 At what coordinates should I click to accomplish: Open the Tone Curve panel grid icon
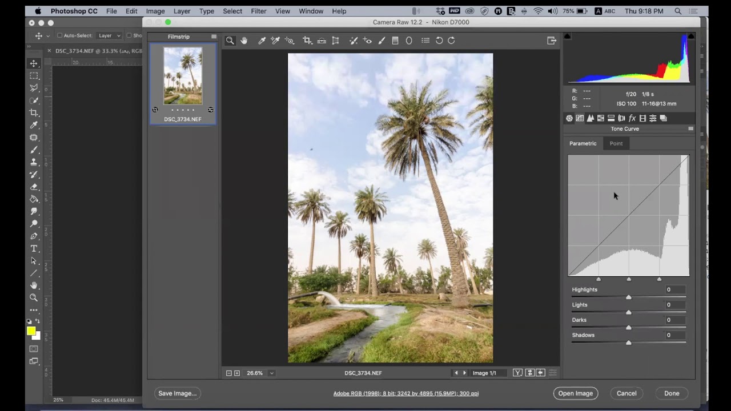(580, 118)
